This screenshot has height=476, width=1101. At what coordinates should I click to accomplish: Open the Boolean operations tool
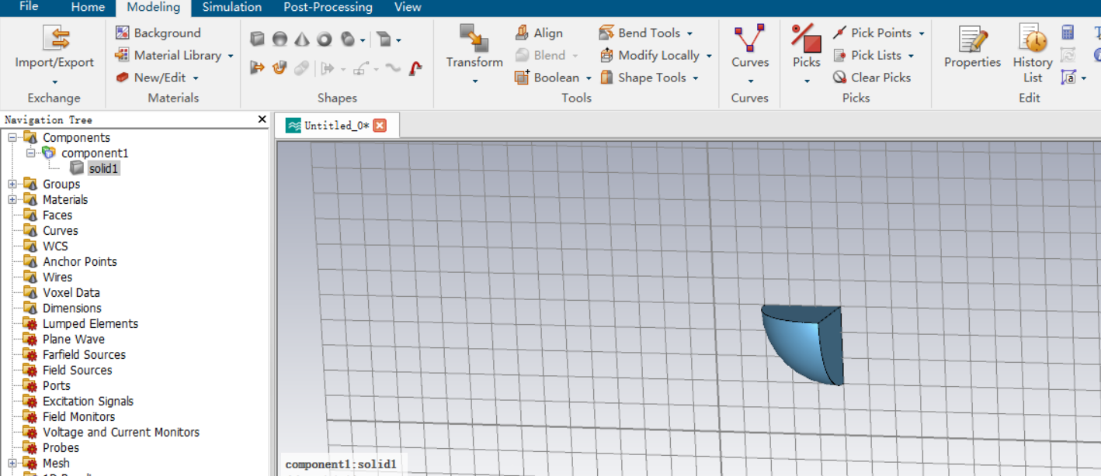click(547, 78)
